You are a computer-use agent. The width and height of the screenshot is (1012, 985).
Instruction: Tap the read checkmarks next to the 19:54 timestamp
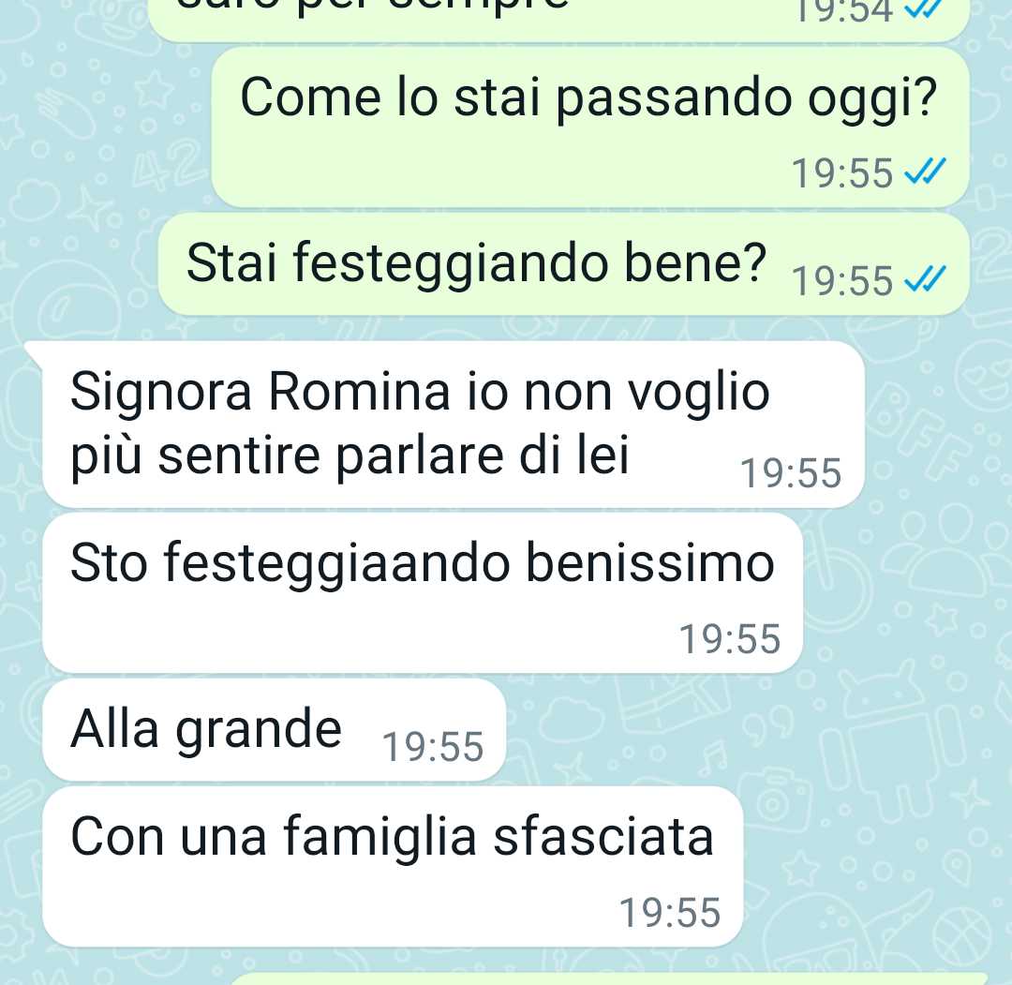point(925,9)
